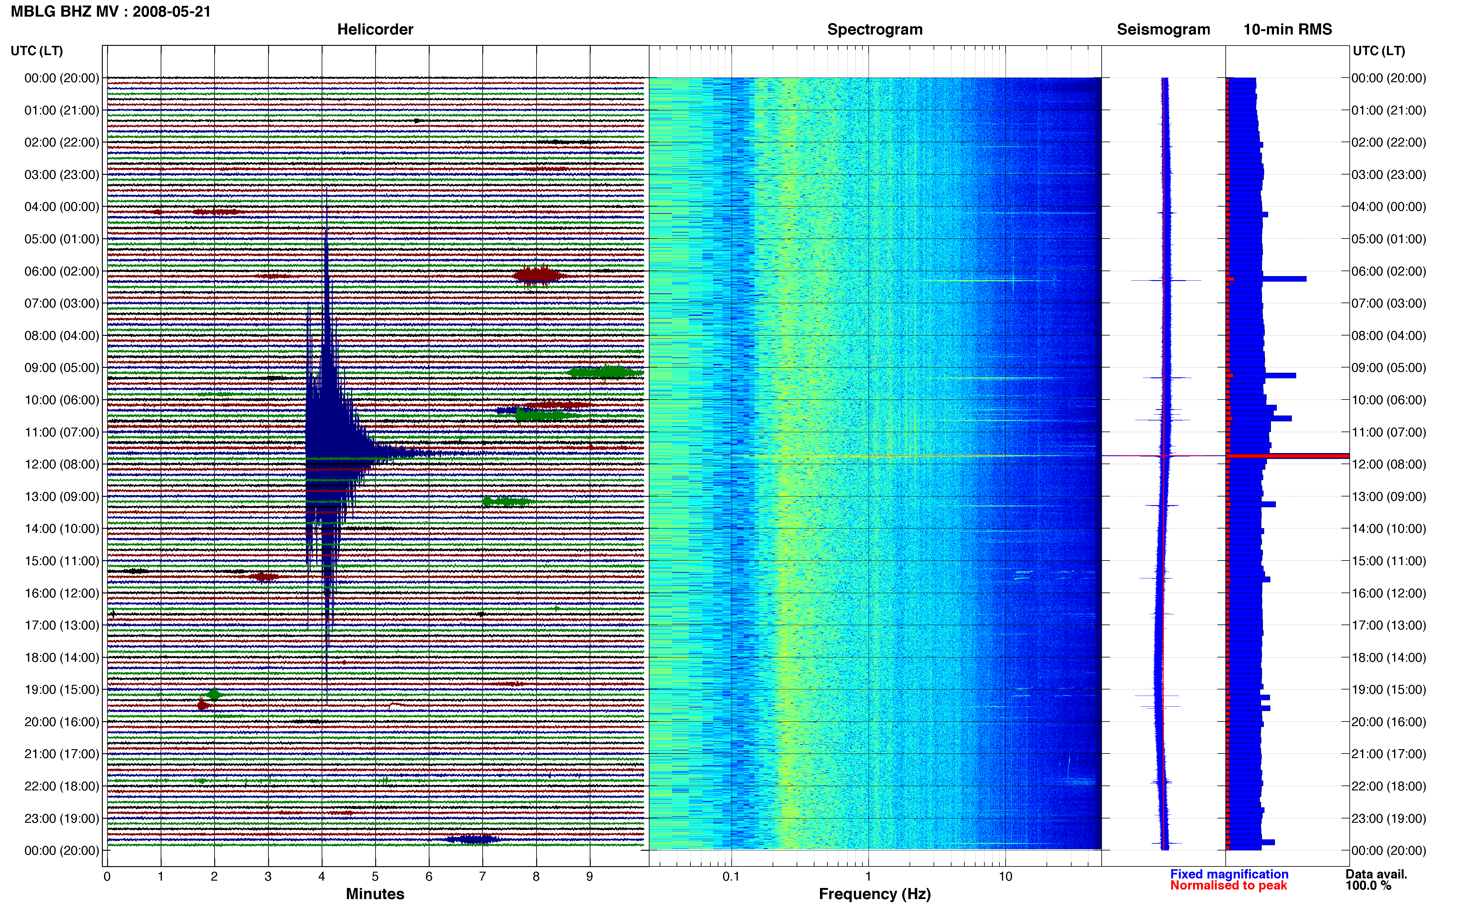Click right time label '18:00 (14:00)'

pos(1389,657)
